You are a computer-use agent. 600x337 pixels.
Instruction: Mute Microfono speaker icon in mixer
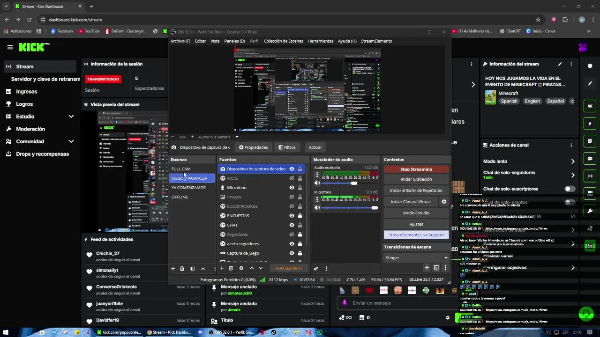pos(317,207)
